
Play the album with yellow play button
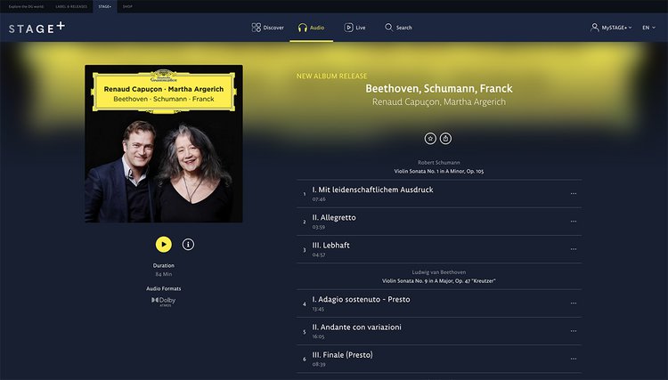coord(164,244)
